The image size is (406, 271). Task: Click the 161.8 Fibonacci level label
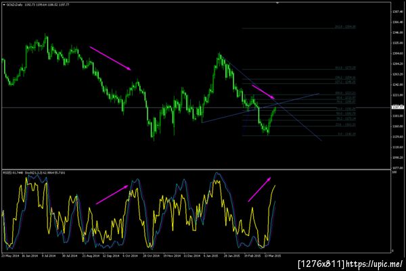(345, 68)
